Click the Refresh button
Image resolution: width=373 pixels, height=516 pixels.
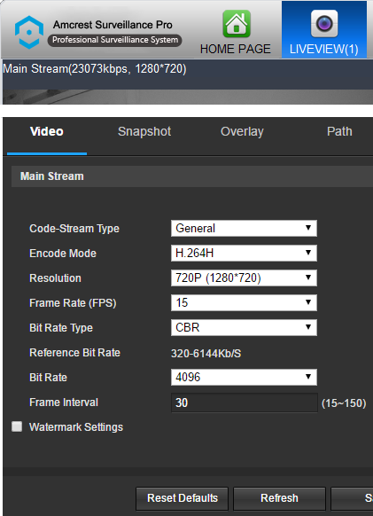pos(279,498)
